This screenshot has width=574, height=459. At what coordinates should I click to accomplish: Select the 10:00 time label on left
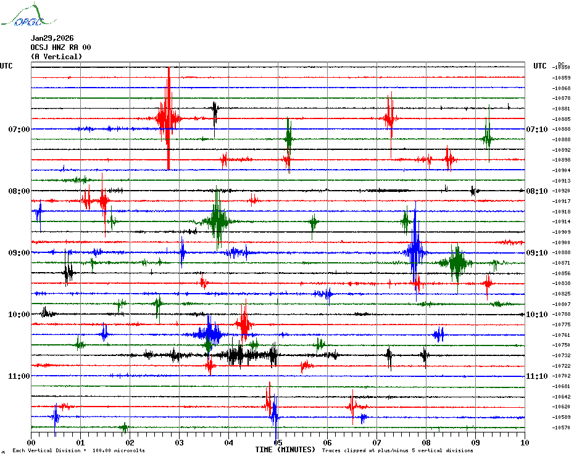(19, 315)
